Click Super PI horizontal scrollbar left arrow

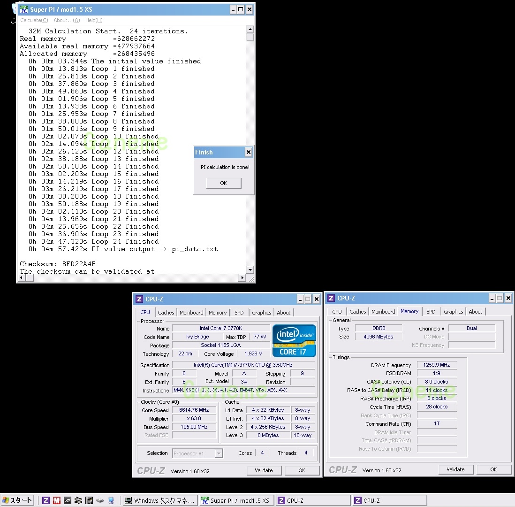click(x=22, y=277)
